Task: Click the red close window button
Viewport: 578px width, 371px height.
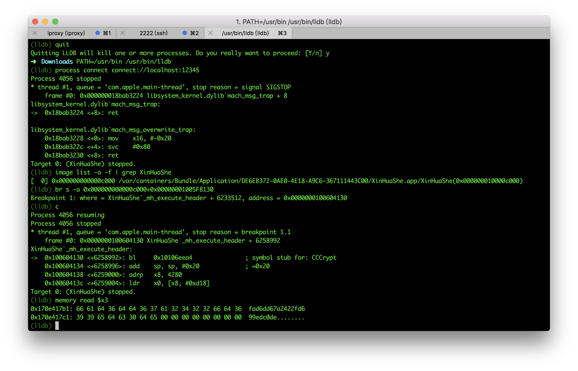Action: point(35,22)
